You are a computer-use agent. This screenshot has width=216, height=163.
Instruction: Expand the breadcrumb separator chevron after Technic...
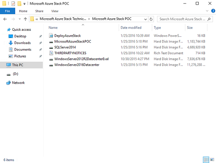[x=89, y=19]
